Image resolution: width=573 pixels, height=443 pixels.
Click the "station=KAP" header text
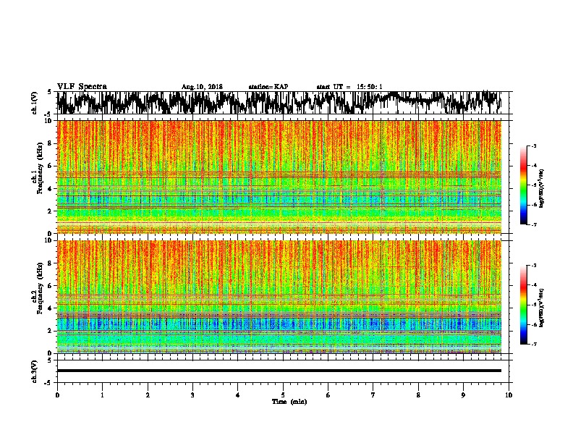tap(268, 87)
